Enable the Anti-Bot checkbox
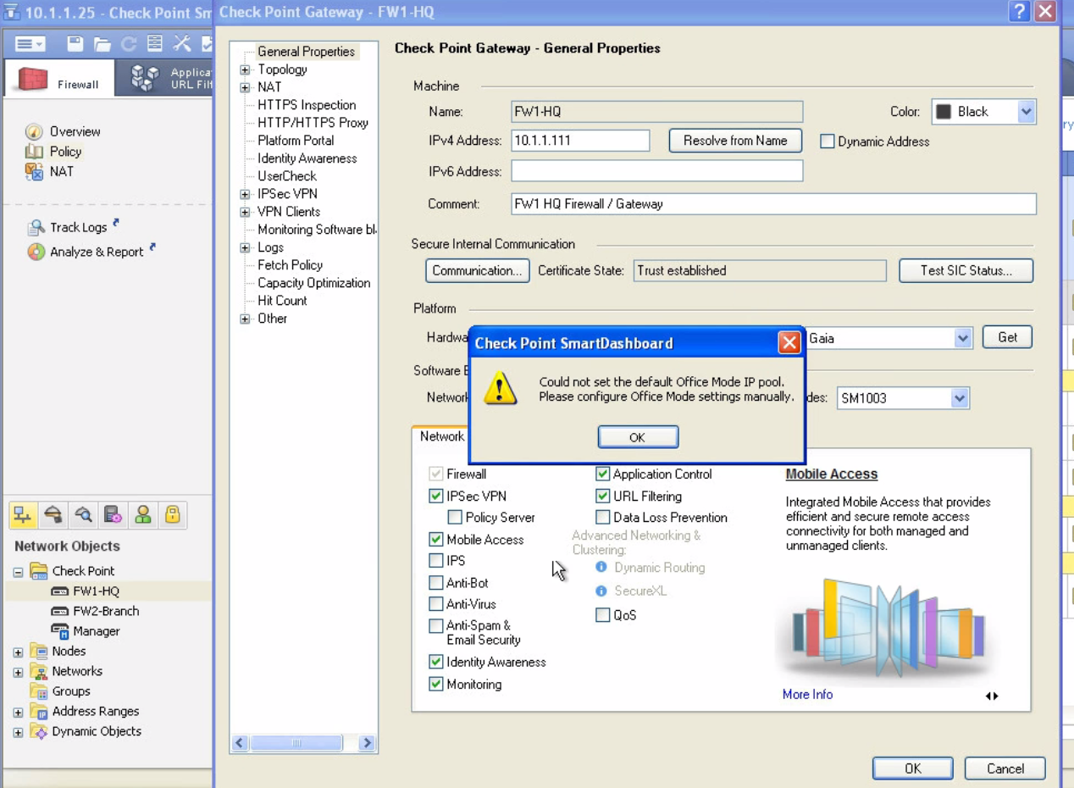 436,583
